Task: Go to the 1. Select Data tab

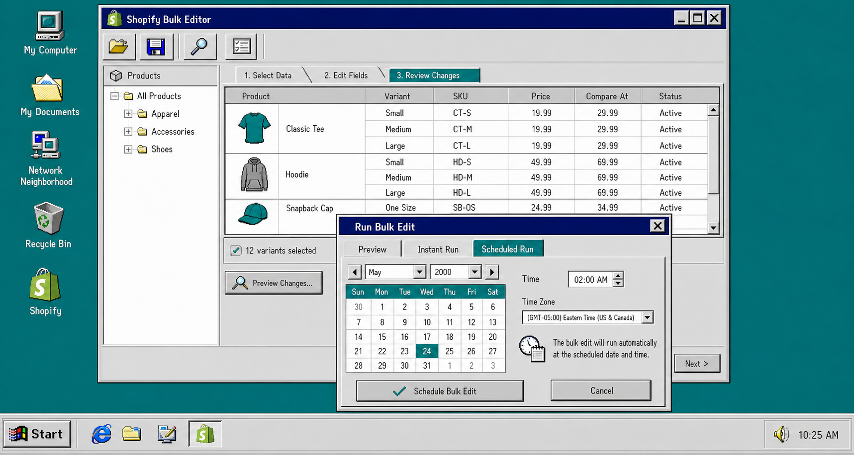Action: (x=268, y=76)
